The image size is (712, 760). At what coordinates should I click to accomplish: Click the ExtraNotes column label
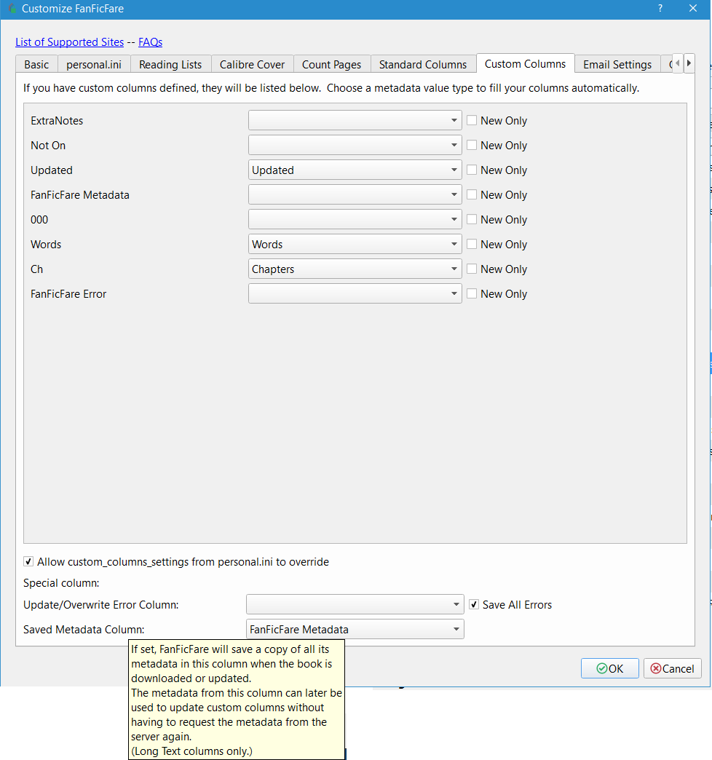point(57,121)
